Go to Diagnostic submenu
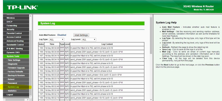 pyautogui.click(x=16, y=64)
